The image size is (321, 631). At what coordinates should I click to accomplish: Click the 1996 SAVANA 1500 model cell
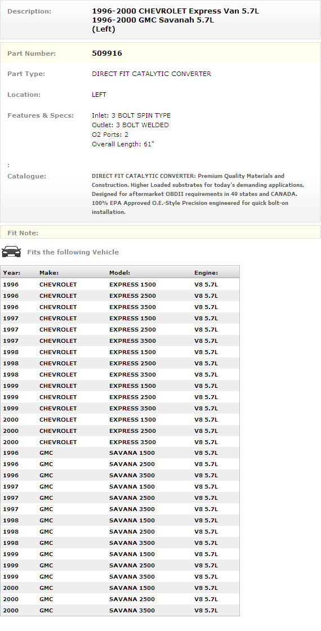[132, 453]
